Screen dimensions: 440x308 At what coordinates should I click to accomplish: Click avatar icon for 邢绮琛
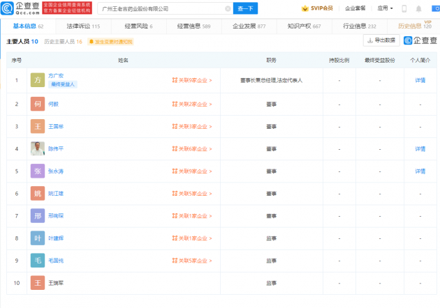[x=38, y=216]
